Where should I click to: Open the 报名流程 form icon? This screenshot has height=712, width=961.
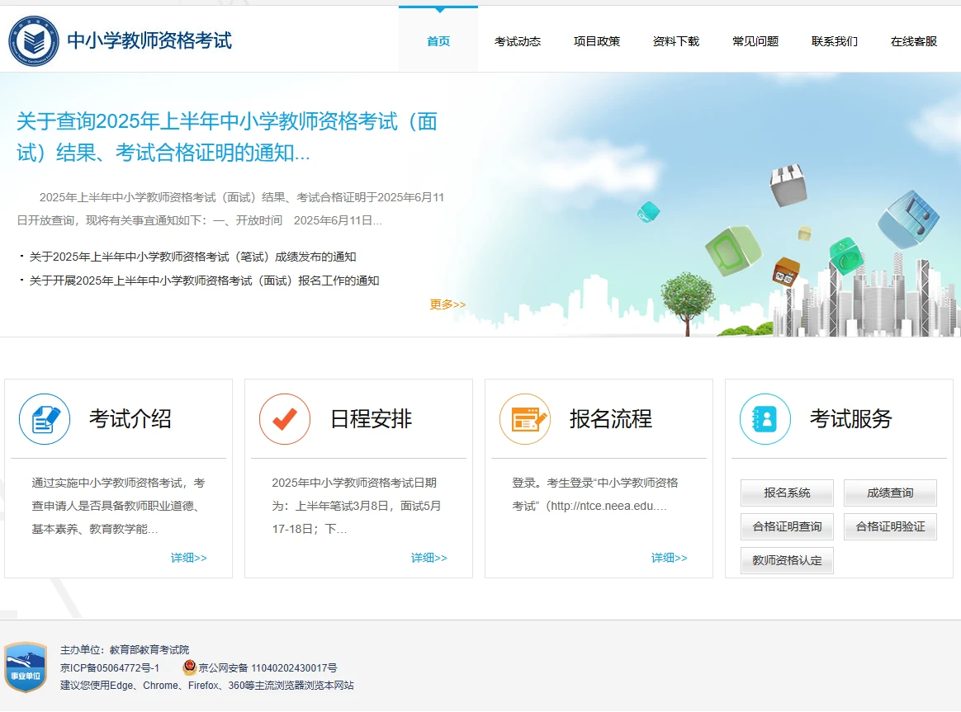click(525, 419)
